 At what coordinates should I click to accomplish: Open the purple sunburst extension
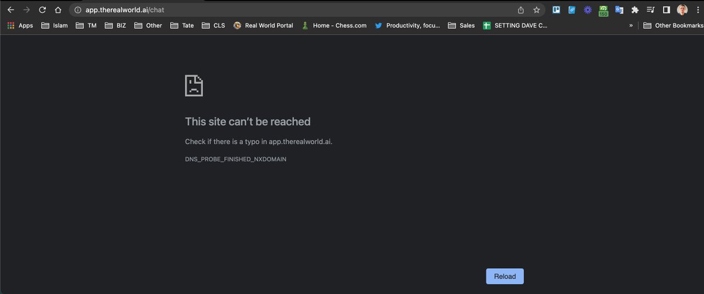587,10
